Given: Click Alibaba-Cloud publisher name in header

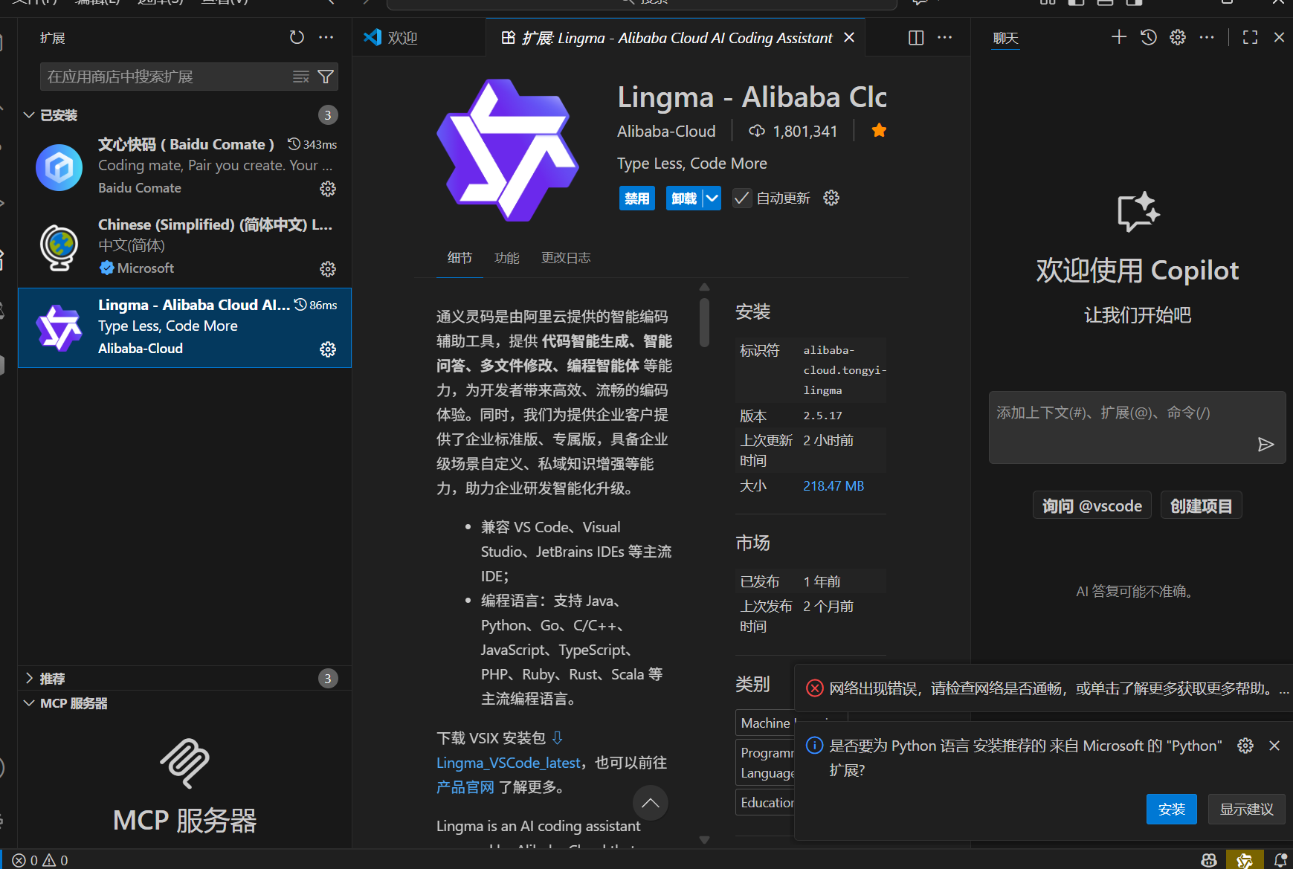Looking at the screenshot, I should point(666,132).
